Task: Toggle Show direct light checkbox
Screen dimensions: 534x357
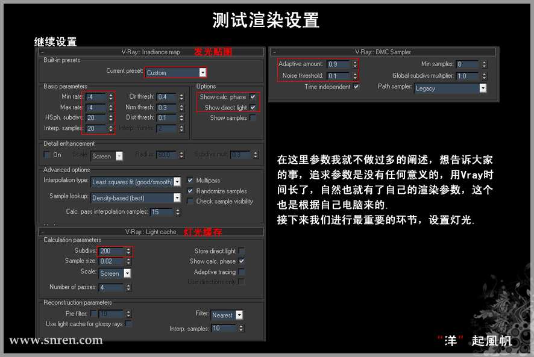Action: (x=253, y=107)
